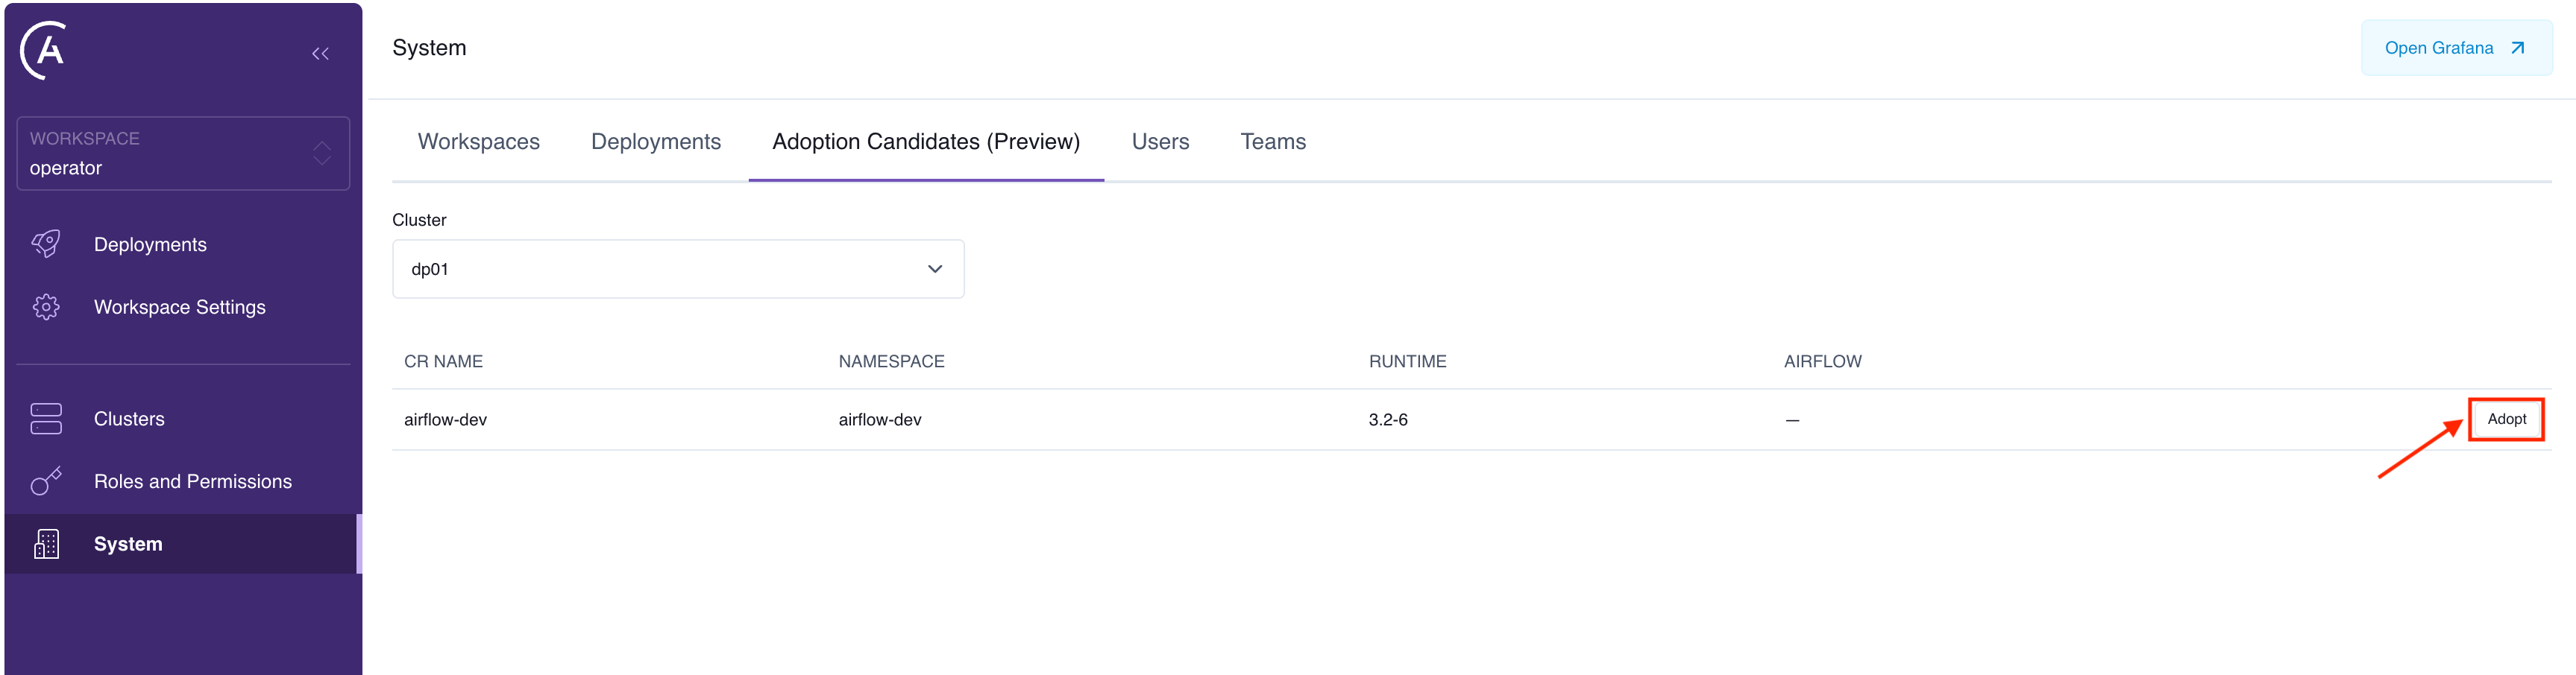Click the airflow-dev CR name cell

pos(445,419)
